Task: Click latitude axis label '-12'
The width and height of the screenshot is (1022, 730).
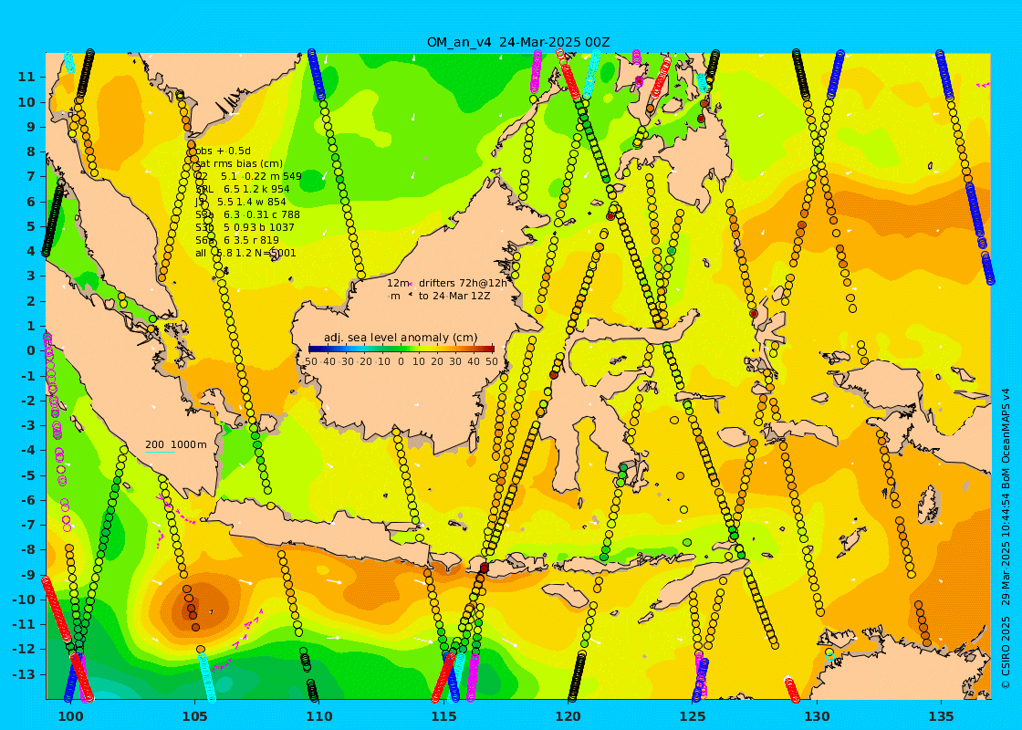Action: (24, 649)
